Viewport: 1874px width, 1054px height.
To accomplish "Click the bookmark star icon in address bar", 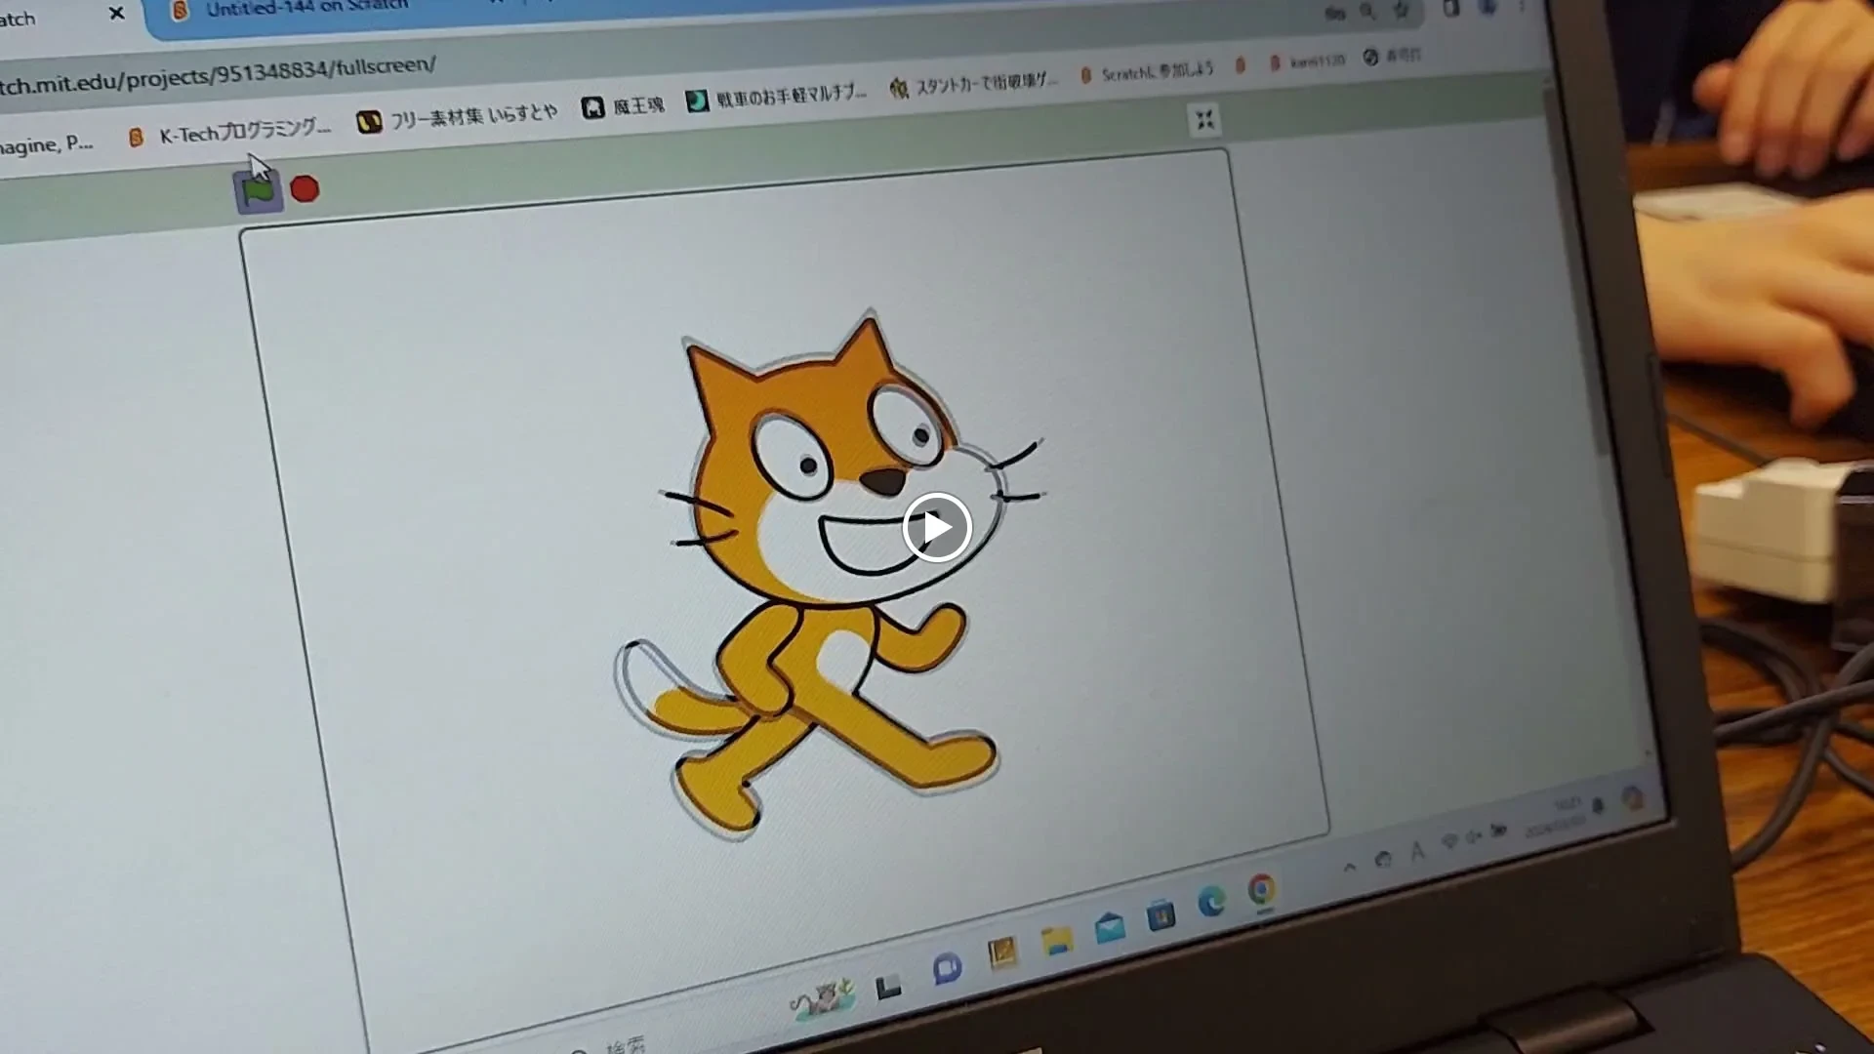I will (x=1402, y=11).
